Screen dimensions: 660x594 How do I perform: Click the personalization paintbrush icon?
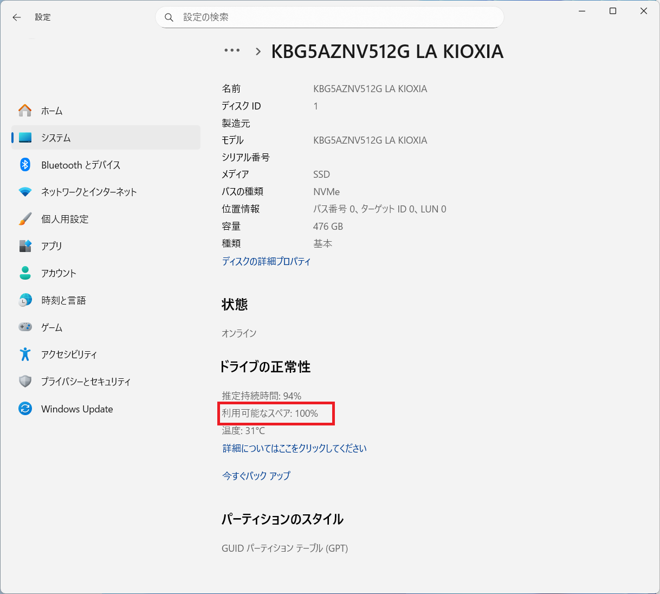coord(25,219)
